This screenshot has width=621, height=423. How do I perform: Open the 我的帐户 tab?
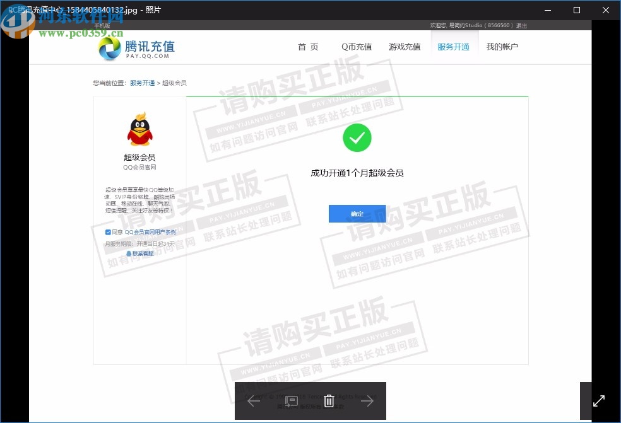502,47
